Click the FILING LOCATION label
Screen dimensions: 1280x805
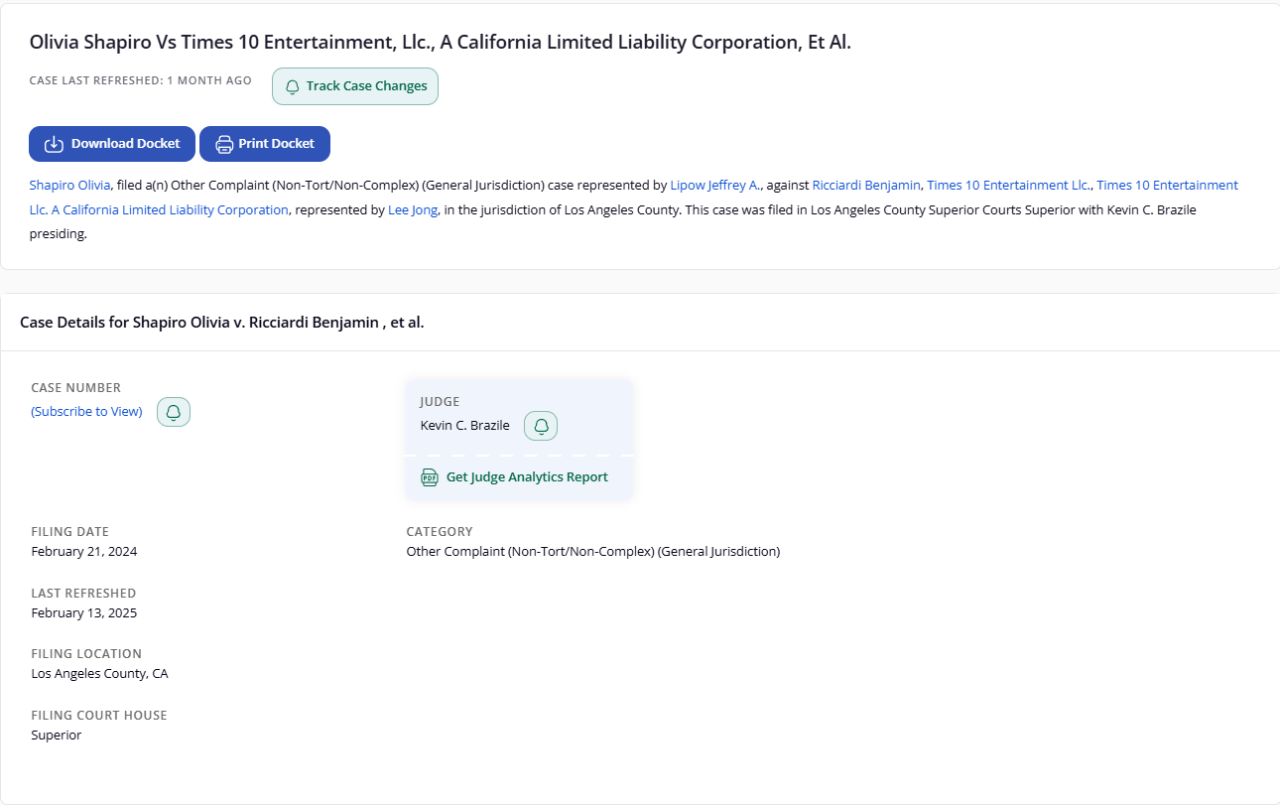pyautogui.click(x=86, y=654)
